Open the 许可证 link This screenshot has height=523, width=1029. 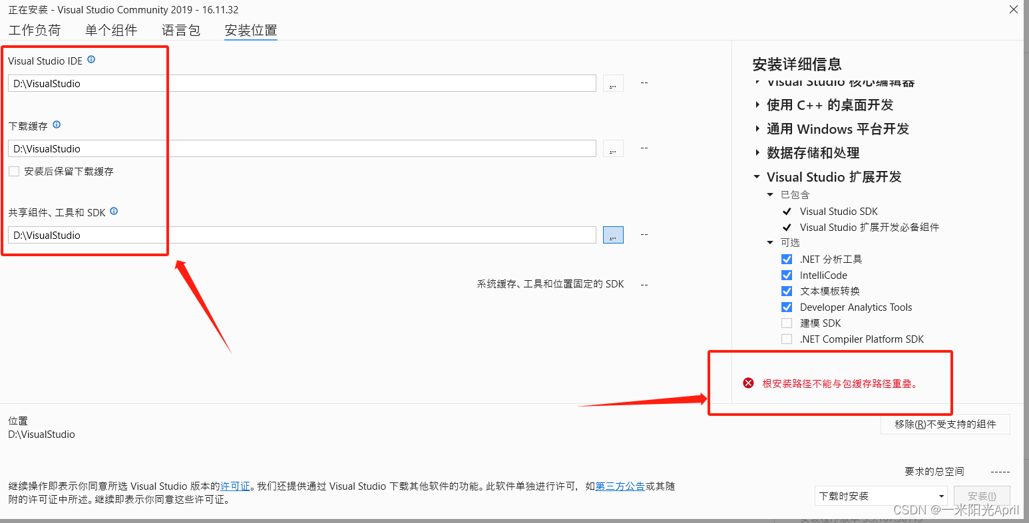235,486
